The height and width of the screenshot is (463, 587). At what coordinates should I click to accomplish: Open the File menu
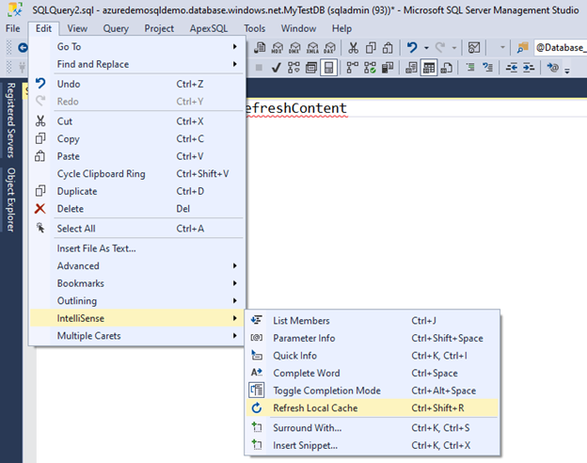(13, 28)
